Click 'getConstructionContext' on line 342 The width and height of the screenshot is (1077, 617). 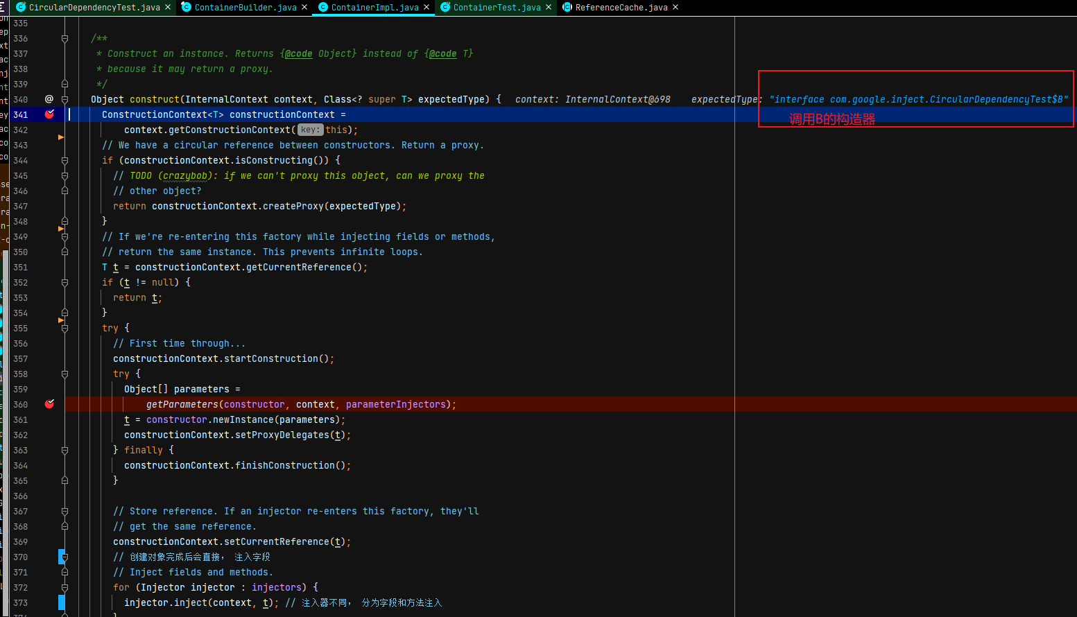230,130
